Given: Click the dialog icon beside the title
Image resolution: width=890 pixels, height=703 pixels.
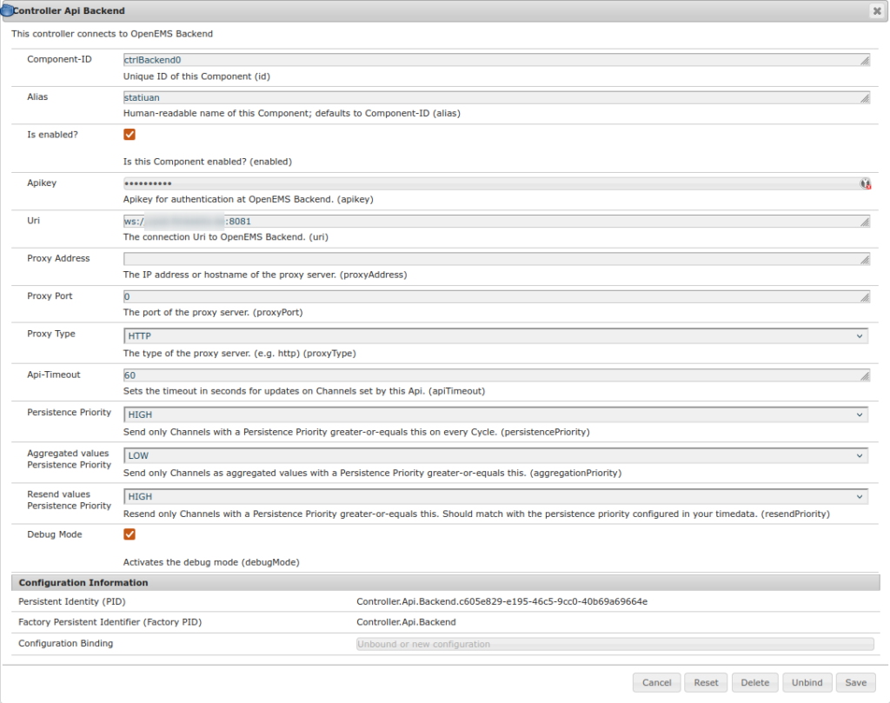Looking at the screenshot, I should (x=7, y=11).
